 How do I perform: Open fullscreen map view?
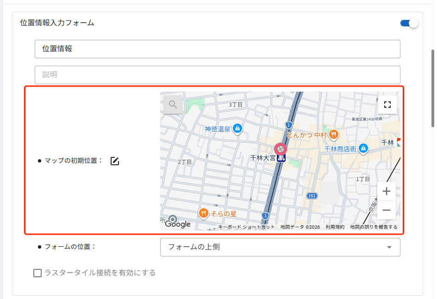[x=387, y=105]
